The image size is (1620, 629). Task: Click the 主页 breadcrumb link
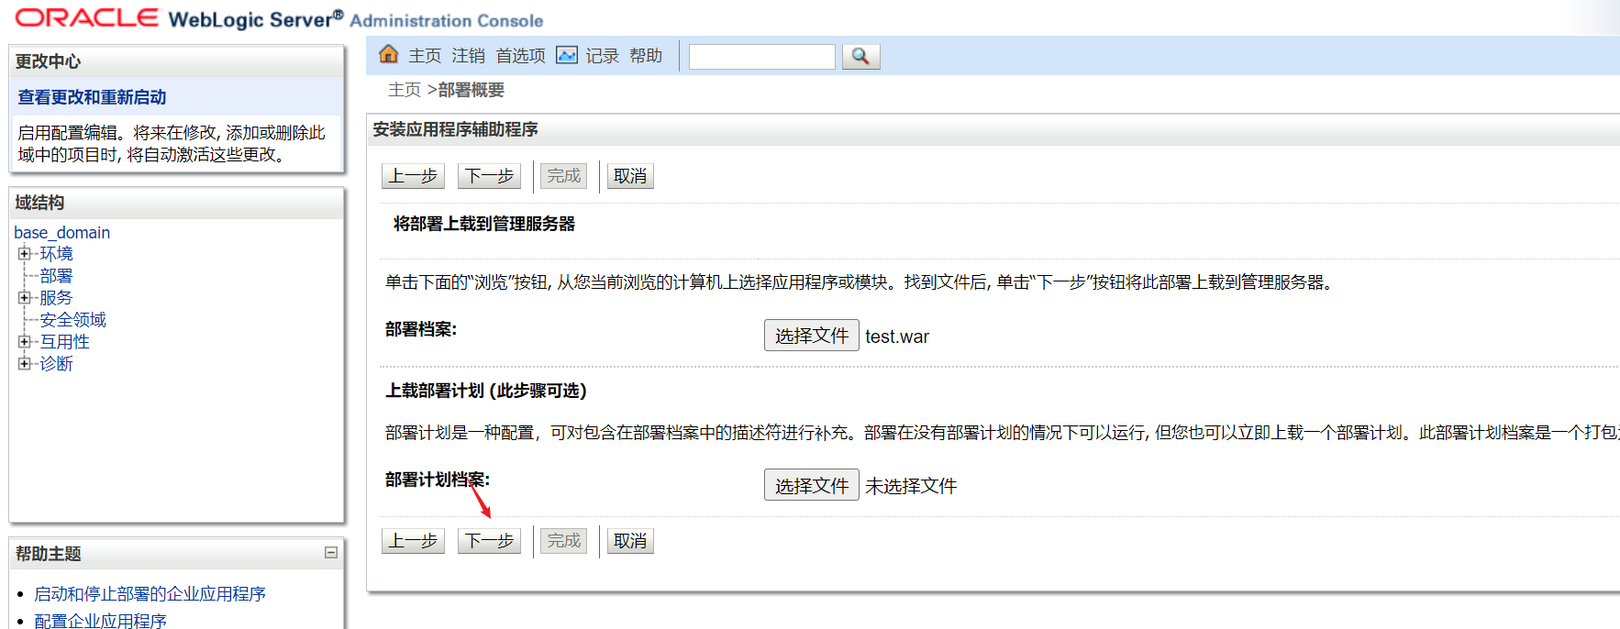[405, 90]
